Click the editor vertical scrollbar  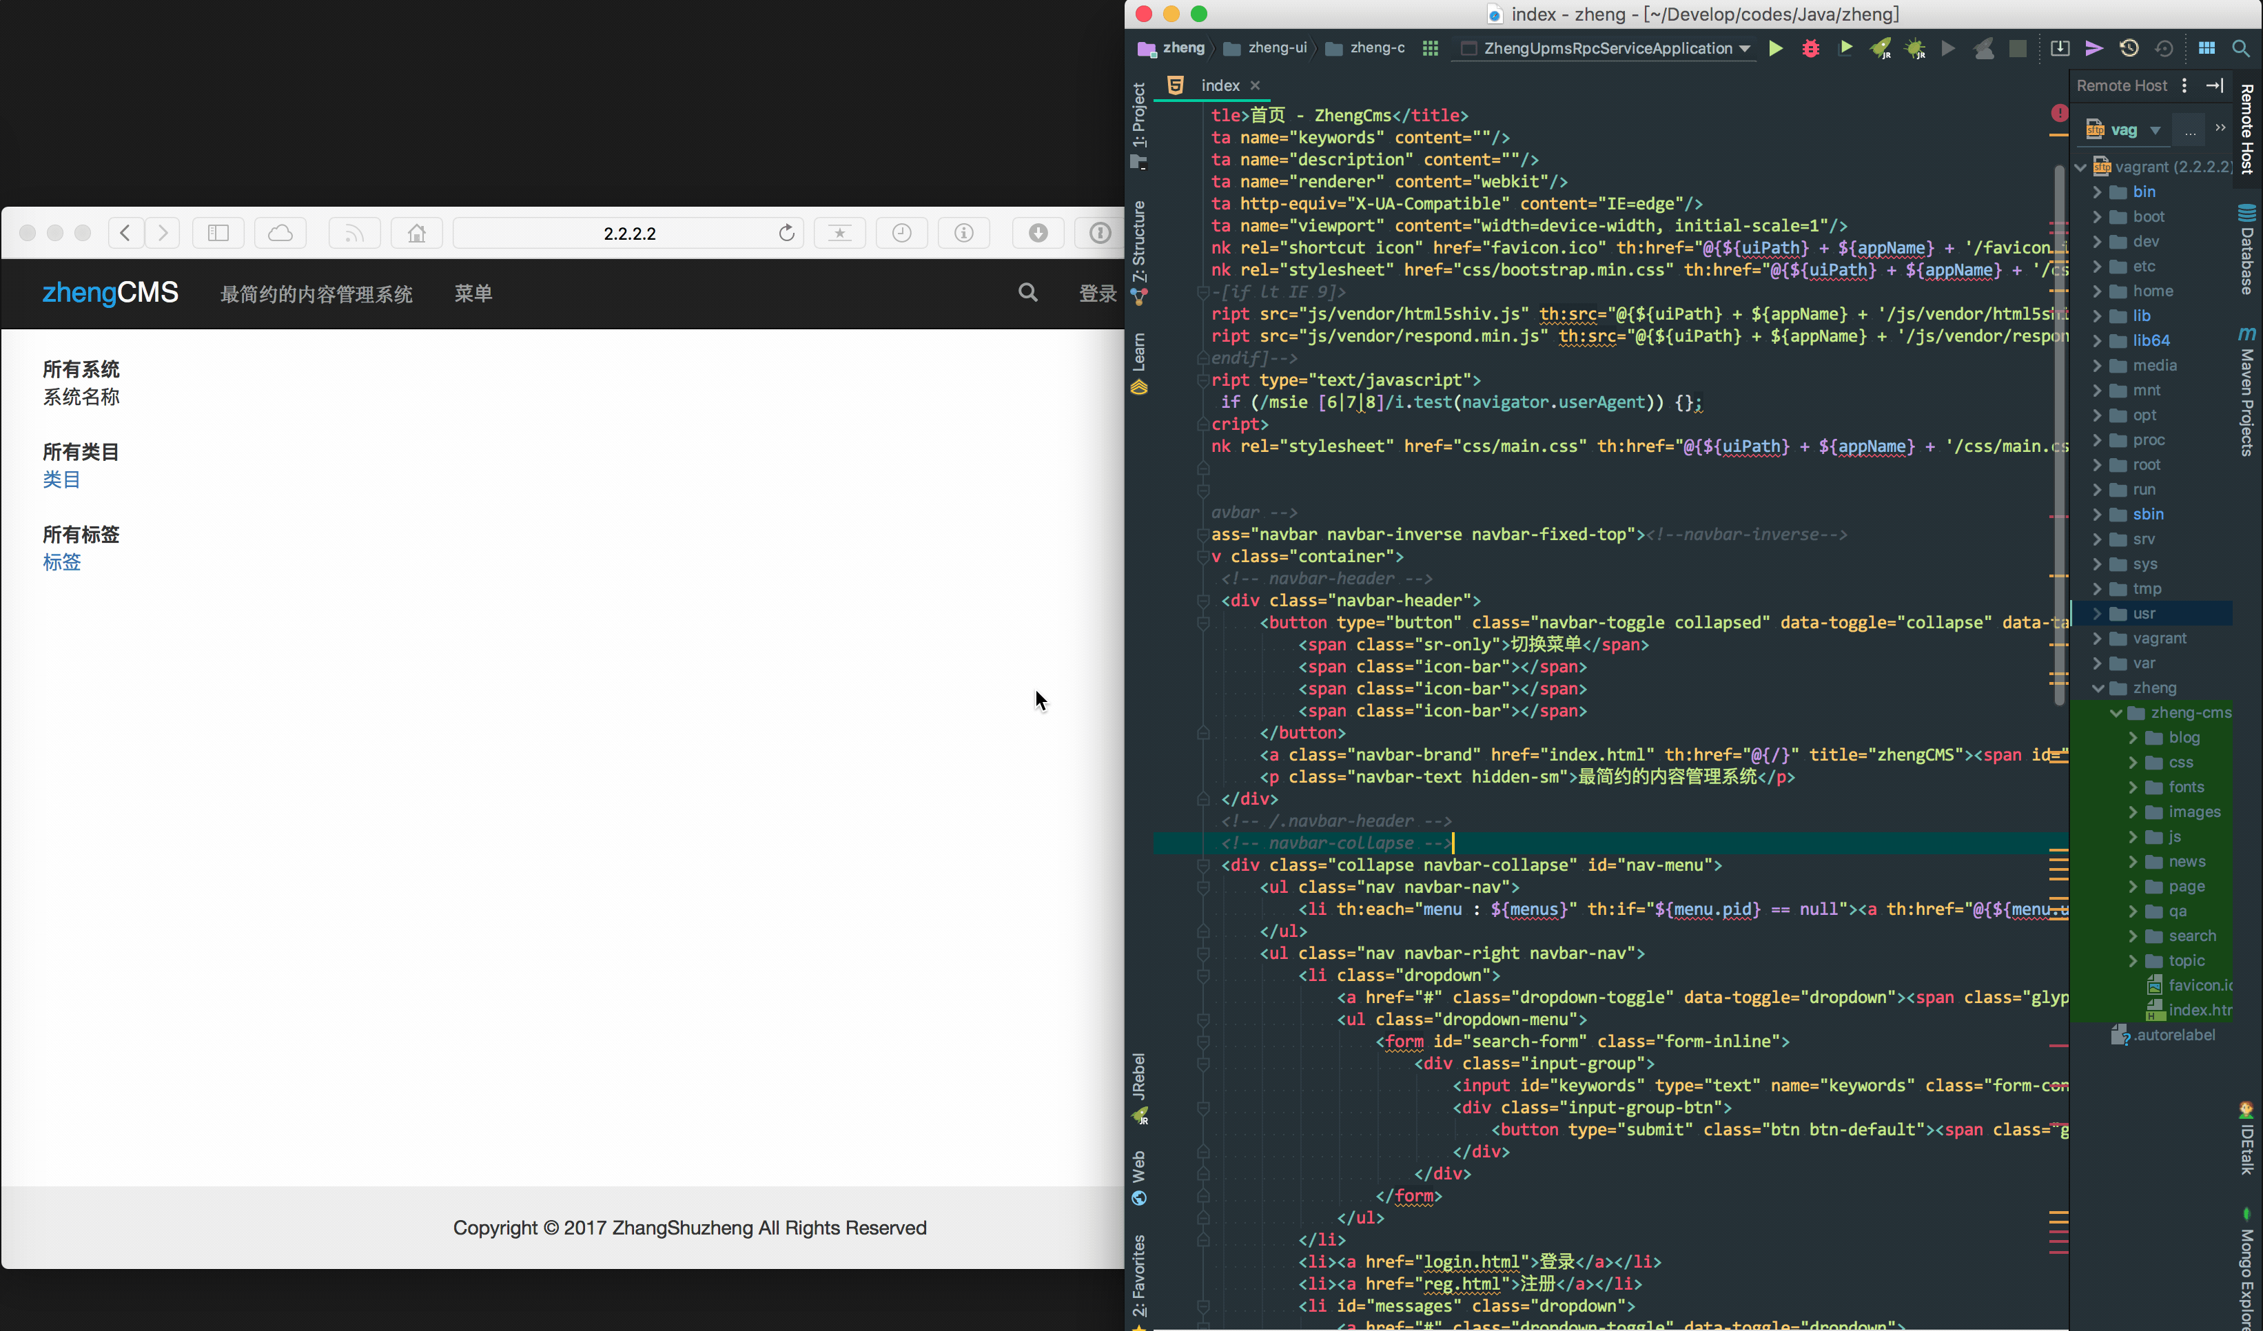point(2060,431)
